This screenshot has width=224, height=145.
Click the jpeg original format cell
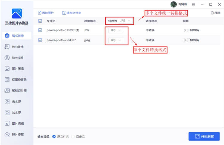(x=87, y=40)
